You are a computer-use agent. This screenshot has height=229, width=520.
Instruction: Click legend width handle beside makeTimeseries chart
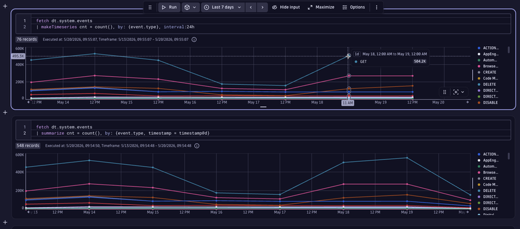[473, 75]
